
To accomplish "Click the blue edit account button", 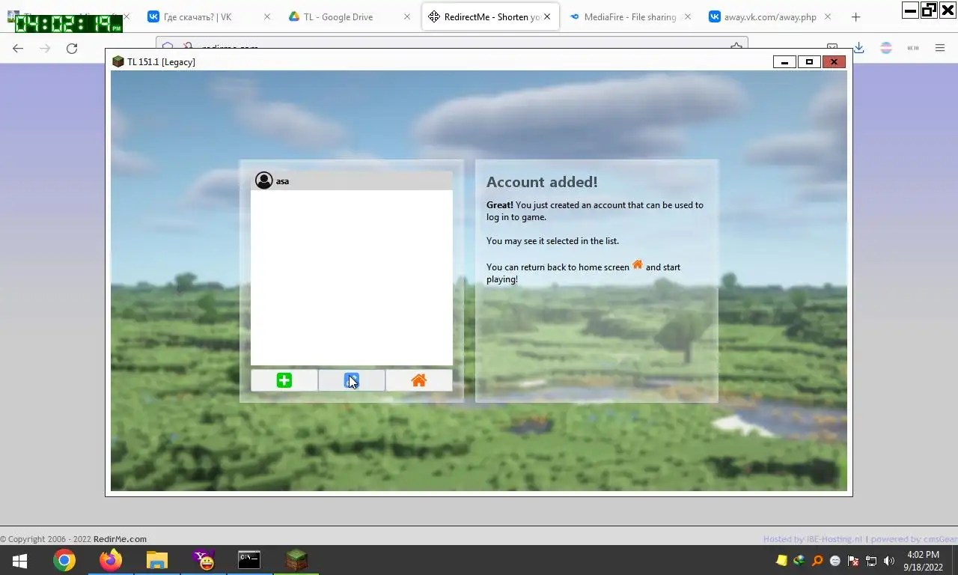I will [x=352, y=380].
